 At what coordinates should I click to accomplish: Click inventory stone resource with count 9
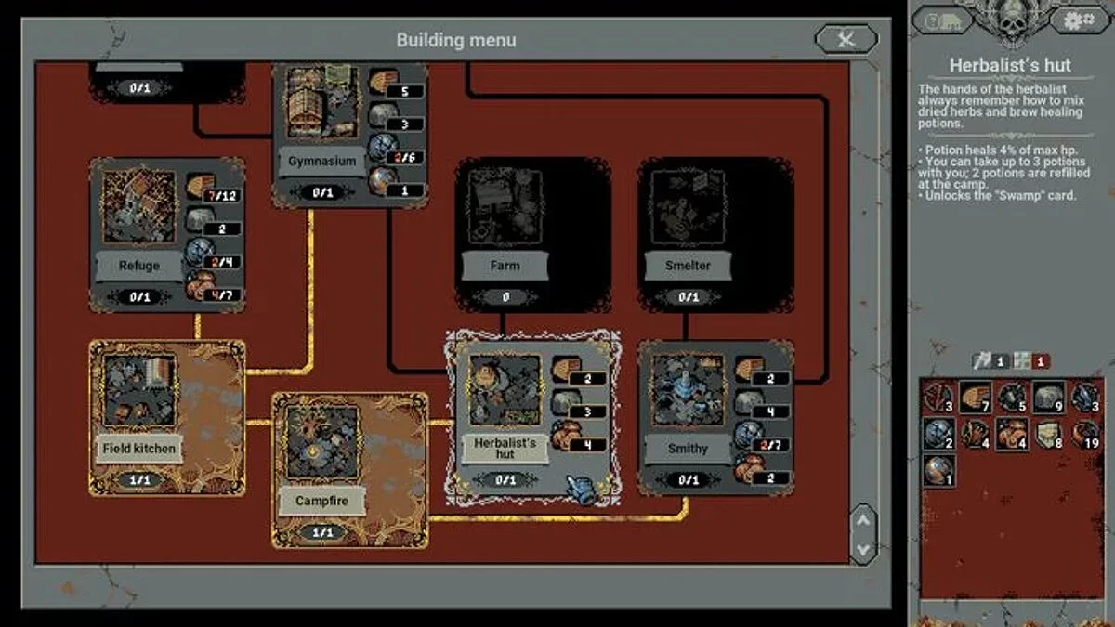coord(1048,397)
